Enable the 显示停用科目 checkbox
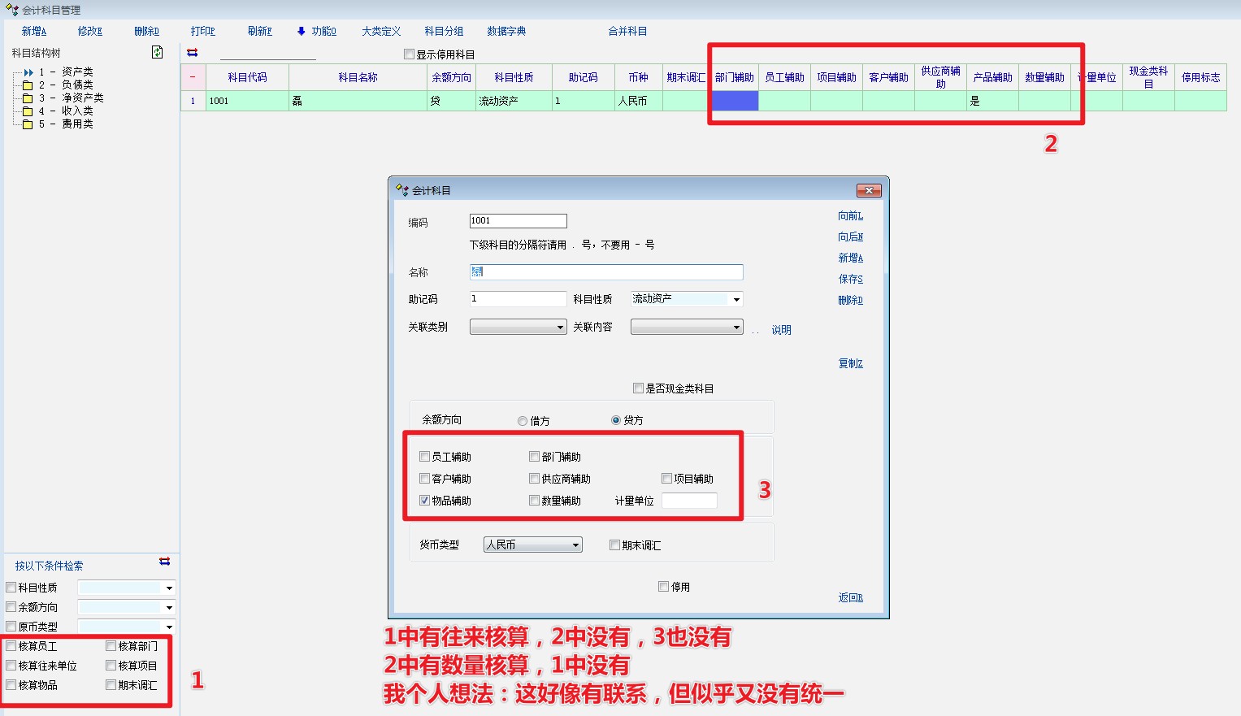Viewport: 1241px width, 716px height. click(x=410, y=54)
